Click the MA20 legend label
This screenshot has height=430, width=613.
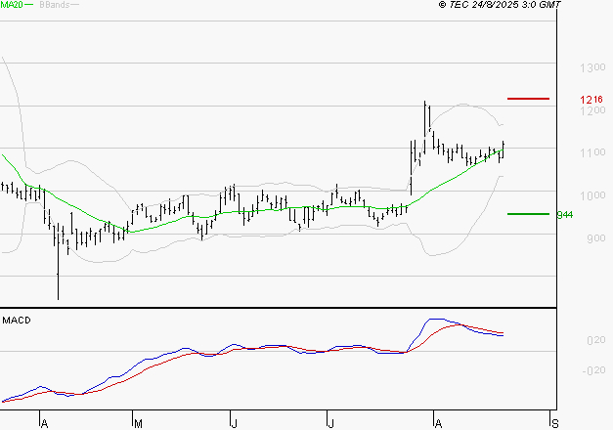point(12,6)
